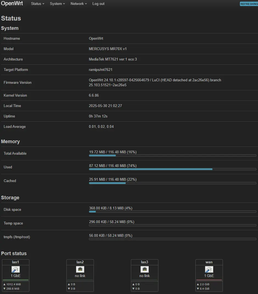This screenshot has height=294, width=258.
Task: Click the Load Average value 0.01, 0.02, 0.04
Action: [x=101, y=126]
